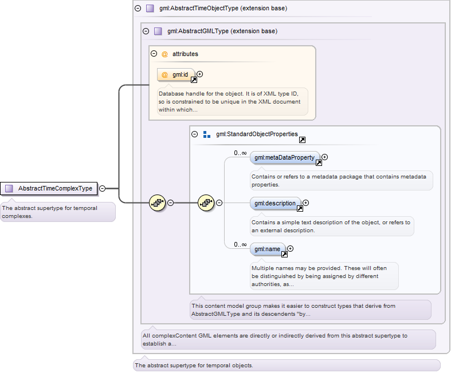451x373 pixels.
Task: Select the AbstractTimeComplexType node
Action: [x=49, y=188]
